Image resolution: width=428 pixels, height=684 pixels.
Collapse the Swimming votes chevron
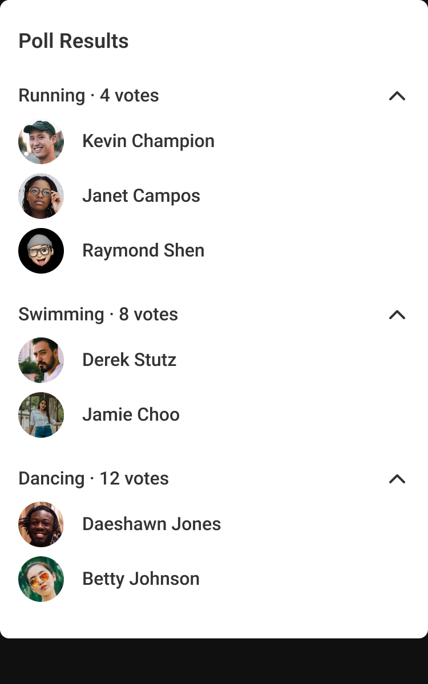point(397,315)
